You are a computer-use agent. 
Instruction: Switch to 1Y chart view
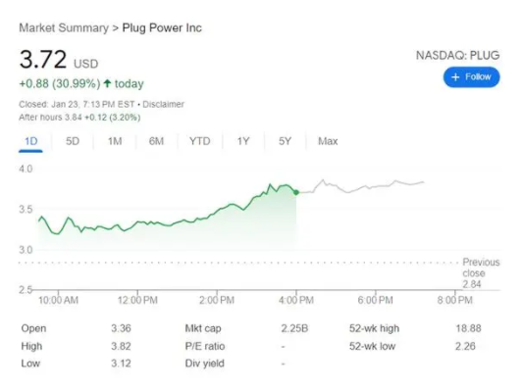(x=243, y=141)
